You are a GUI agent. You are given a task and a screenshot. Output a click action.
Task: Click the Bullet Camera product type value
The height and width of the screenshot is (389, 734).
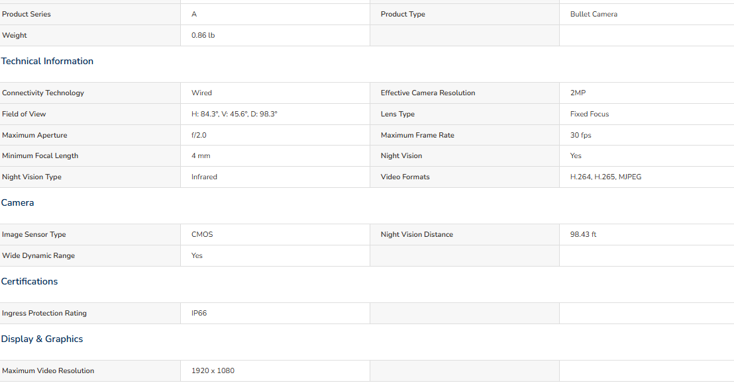(x=594, y=15)
